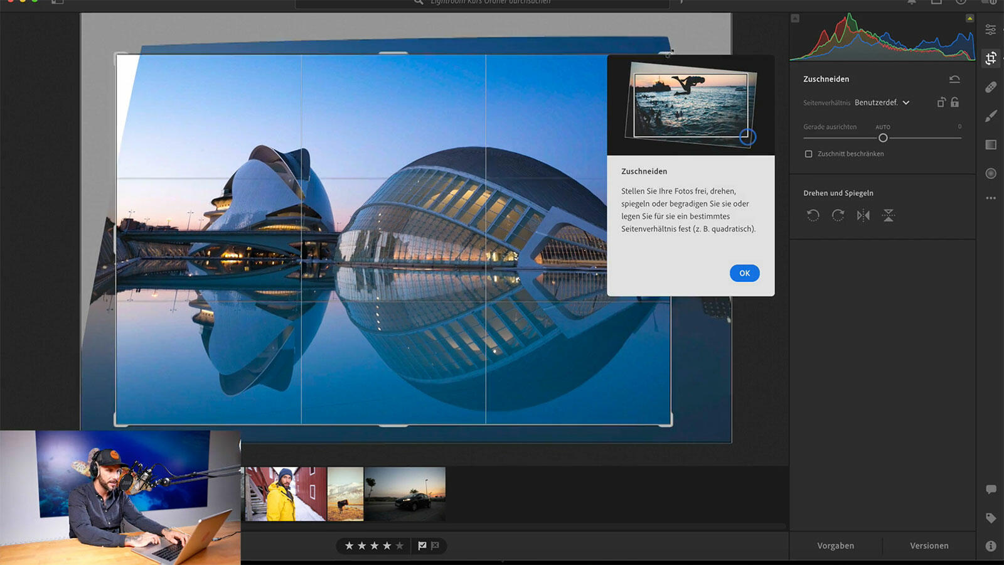Enable the Zuschnitt beschränken checkbox
The height and width of the screenshot is (565, 1004).
coord(809,154)
